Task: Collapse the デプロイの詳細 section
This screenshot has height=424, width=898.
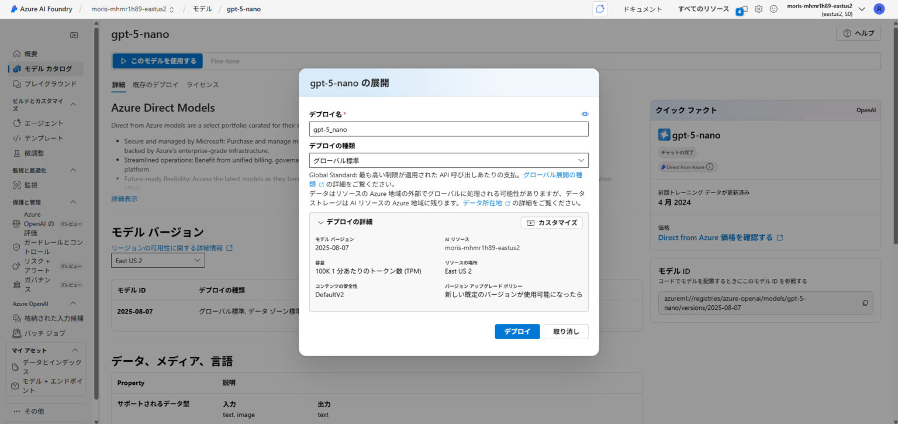Action: (321, 222)
